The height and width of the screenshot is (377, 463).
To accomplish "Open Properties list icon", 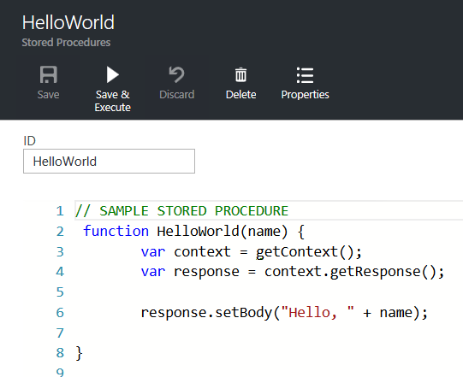I will pos(305,75).
